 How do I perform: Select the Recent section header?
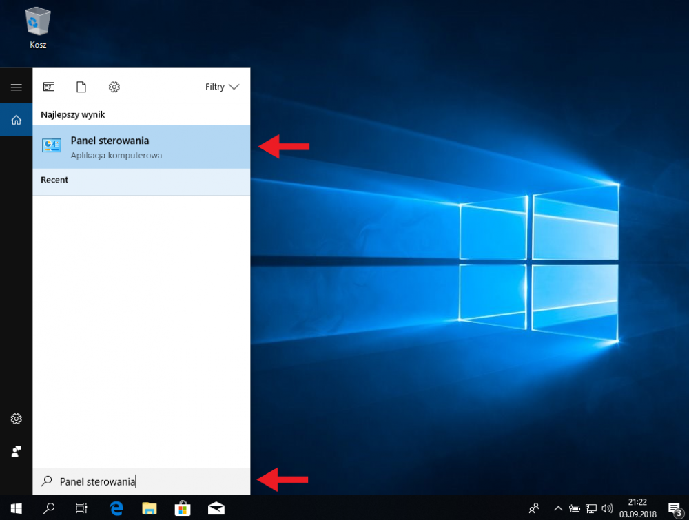tap(54, 180)
